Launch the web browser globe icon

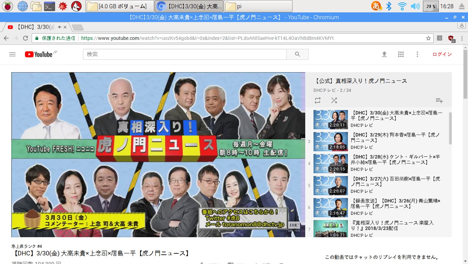click(23, 6)
